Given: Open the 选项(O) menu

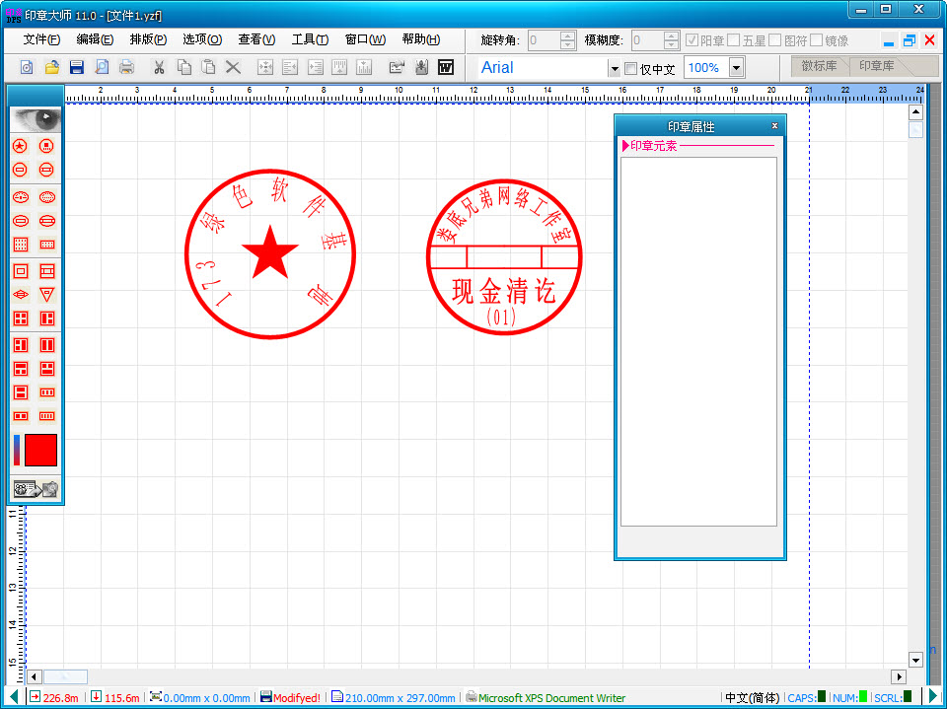Looking at the screenshot, I should click(202, 39).
